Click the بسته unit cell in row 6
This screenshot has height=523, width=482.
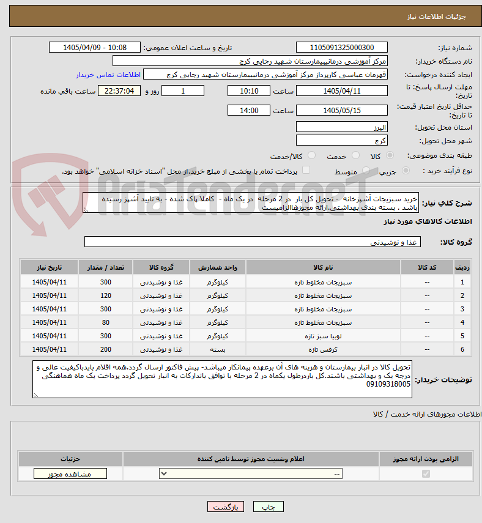(218, 349)
